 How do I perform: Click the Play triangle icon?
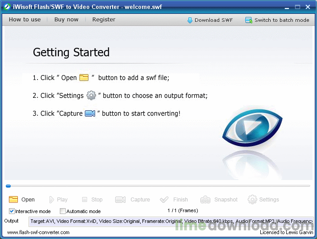[x=51, y=200]
